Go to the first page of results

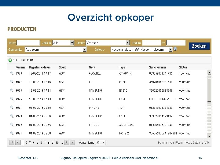[x=12, y=143]
